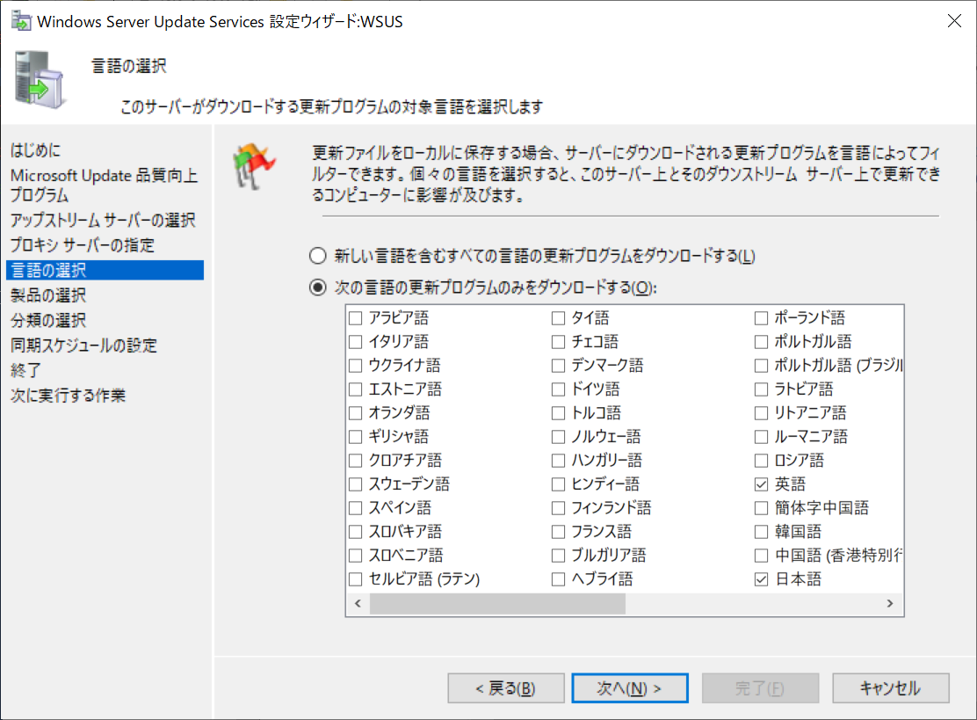
Task: Close the WSUS configuration wizard window
Action: pos(954,20)
